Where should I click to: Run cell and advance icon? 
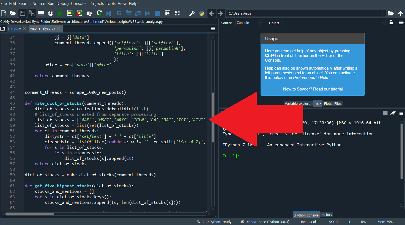[x=80, y=13]
